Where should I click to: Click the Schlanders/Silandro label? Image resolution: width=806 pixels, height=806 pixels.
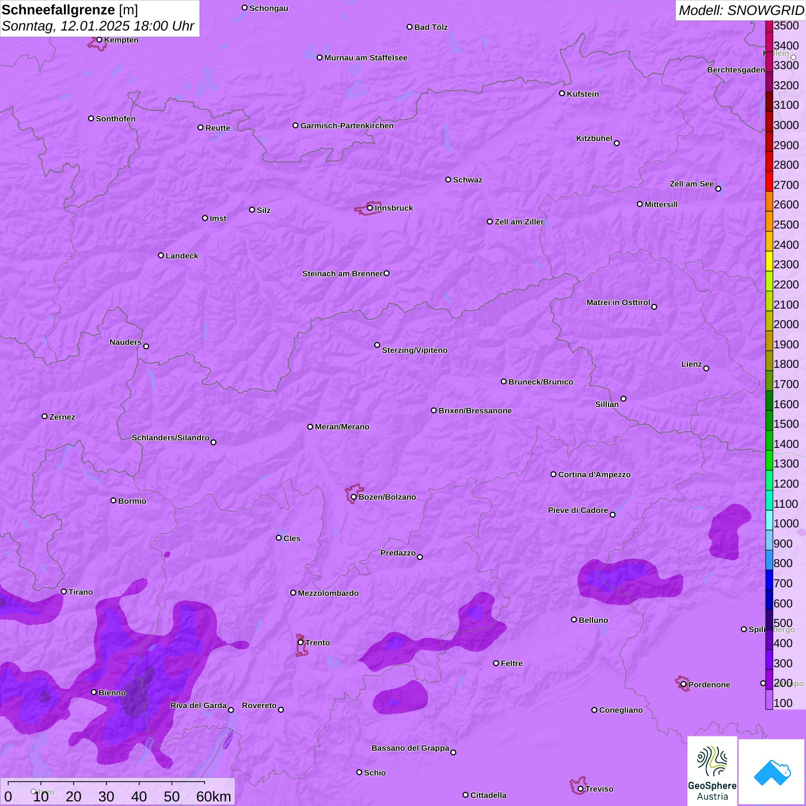(170, 438)
